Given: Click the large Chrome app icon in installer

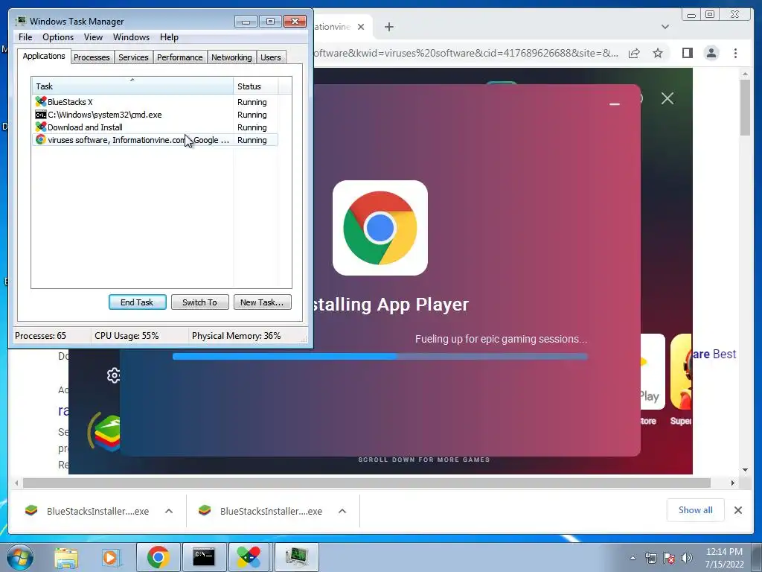Looking at the screenshot, I should pyautogui.click(x=380, y=228).
